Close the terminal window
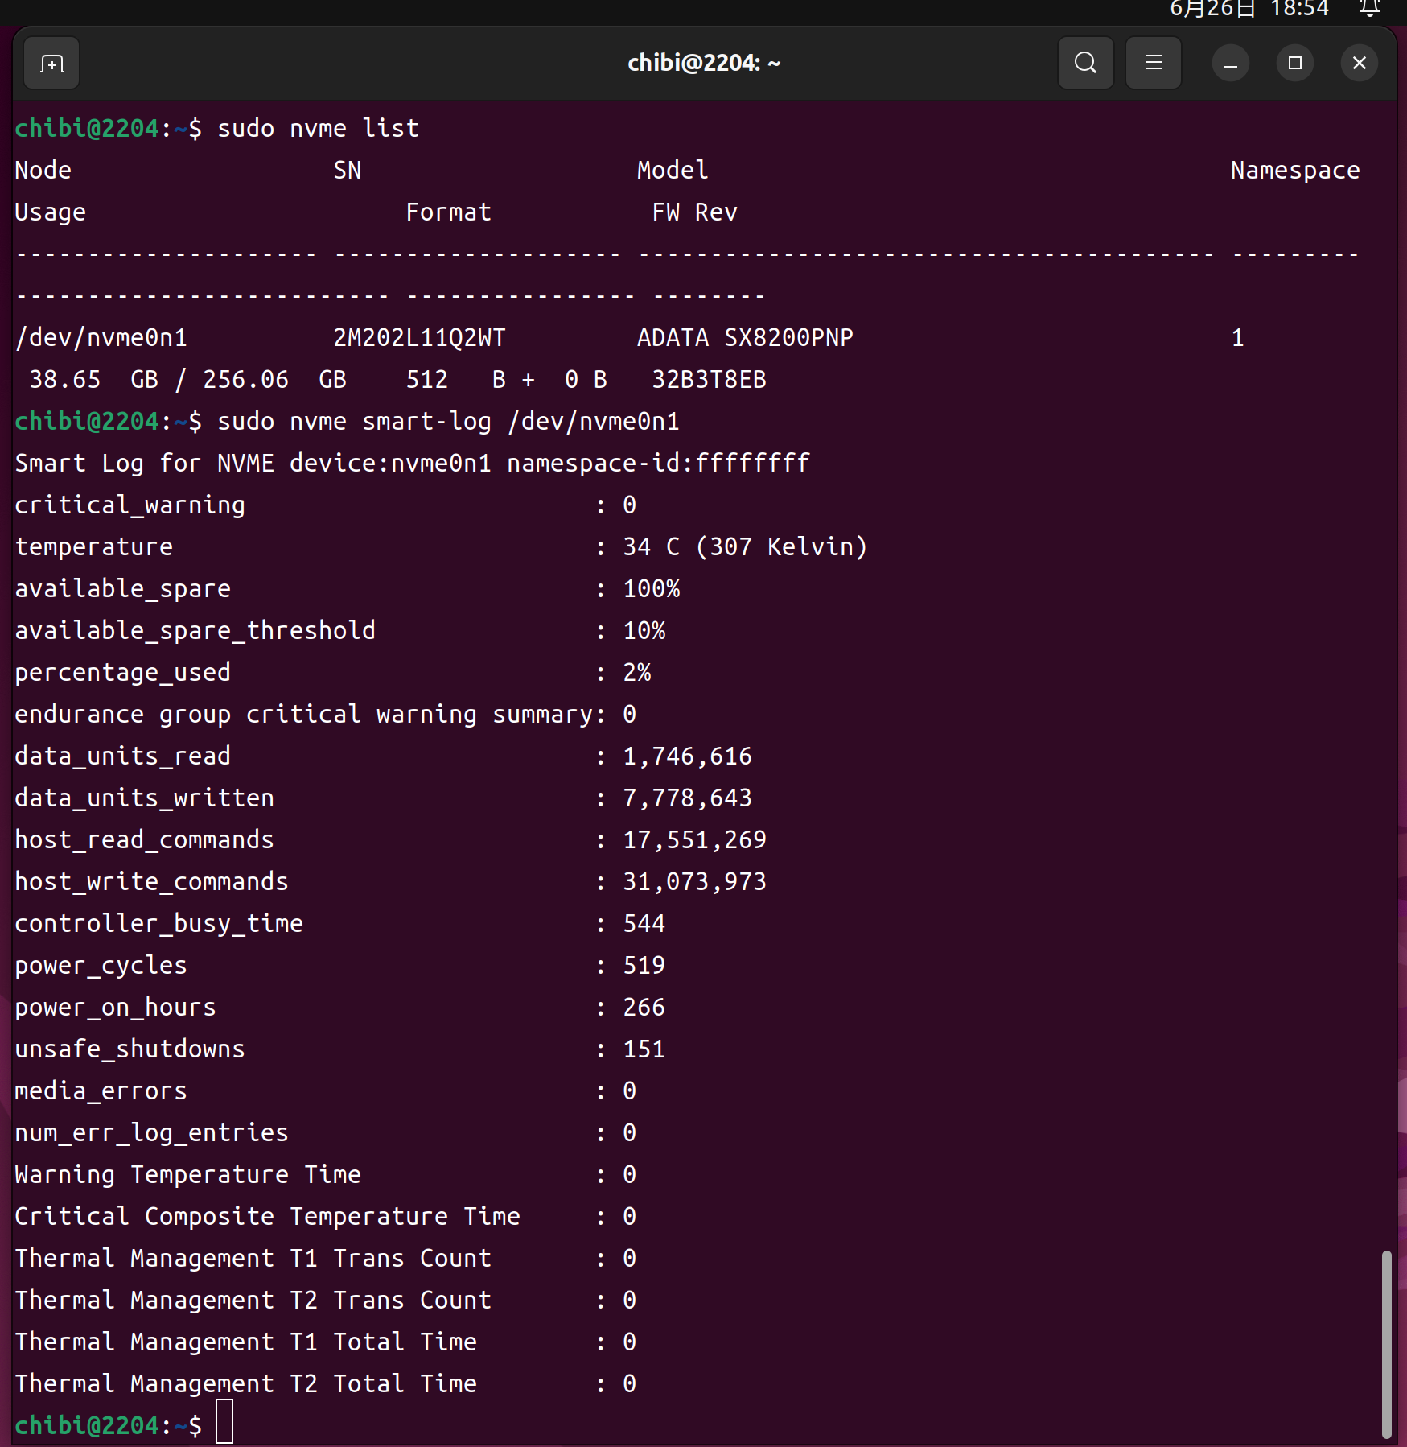Viewport: 1407px width, 1447px height. 1359,64
